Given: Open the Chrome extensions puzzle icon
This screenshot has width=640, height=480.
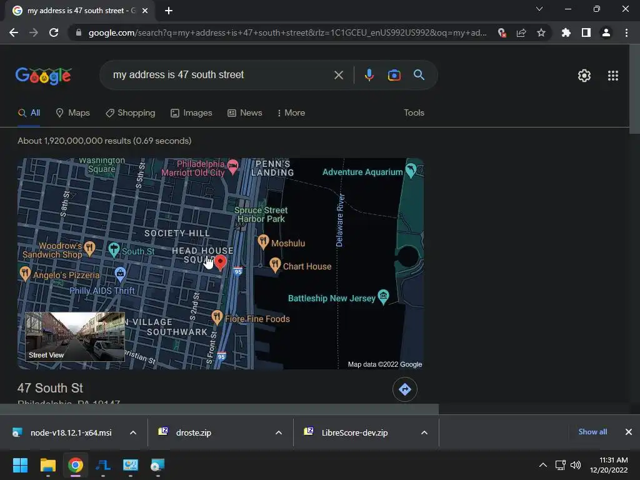Looking at the screenshot, I should pyautogui.click(x=566, y=32).
